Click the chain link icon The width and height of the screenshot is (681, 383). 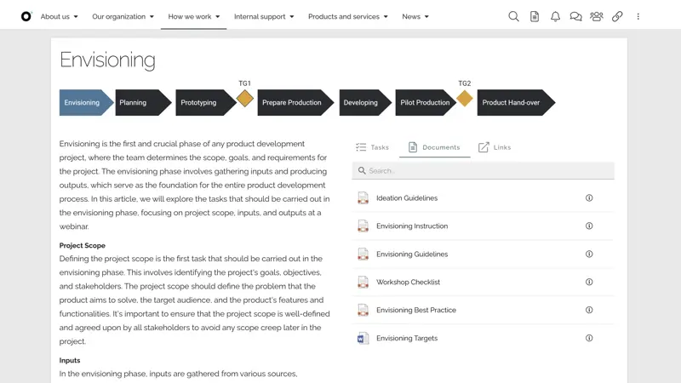tap(617, 16)
